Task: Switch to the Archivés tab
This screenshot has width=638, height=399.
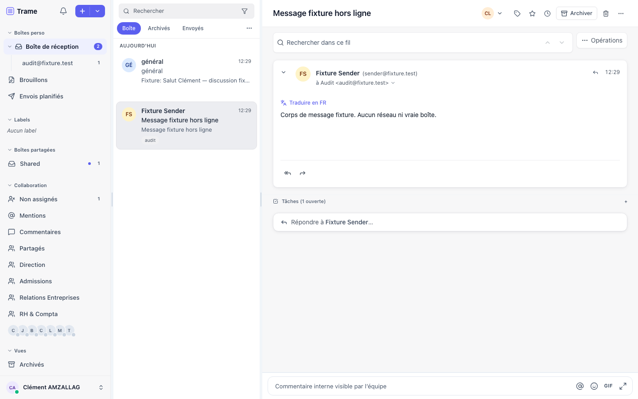Action: tap(159, 28)
